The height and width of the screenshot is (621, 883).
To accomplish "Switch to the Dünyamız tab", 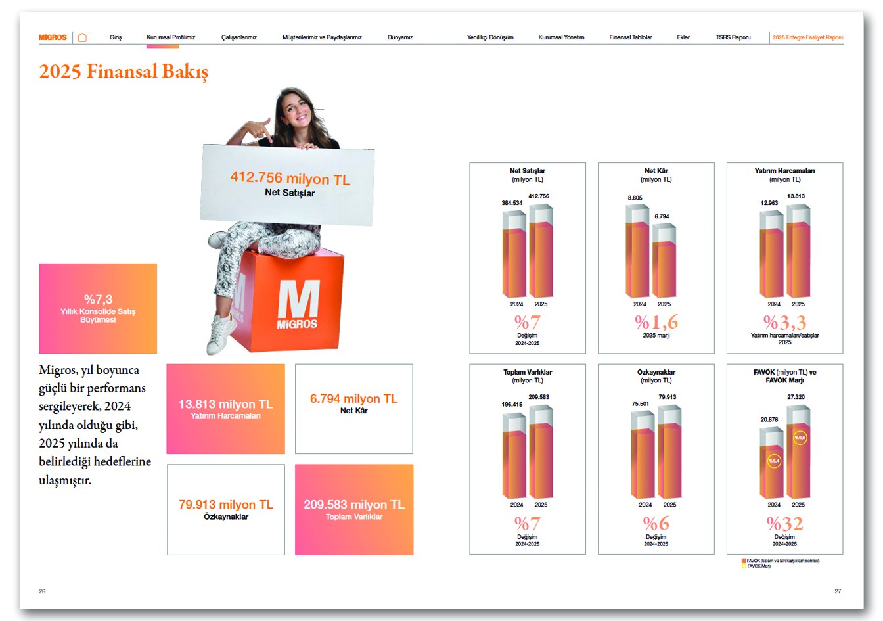I will pos(400,37).
